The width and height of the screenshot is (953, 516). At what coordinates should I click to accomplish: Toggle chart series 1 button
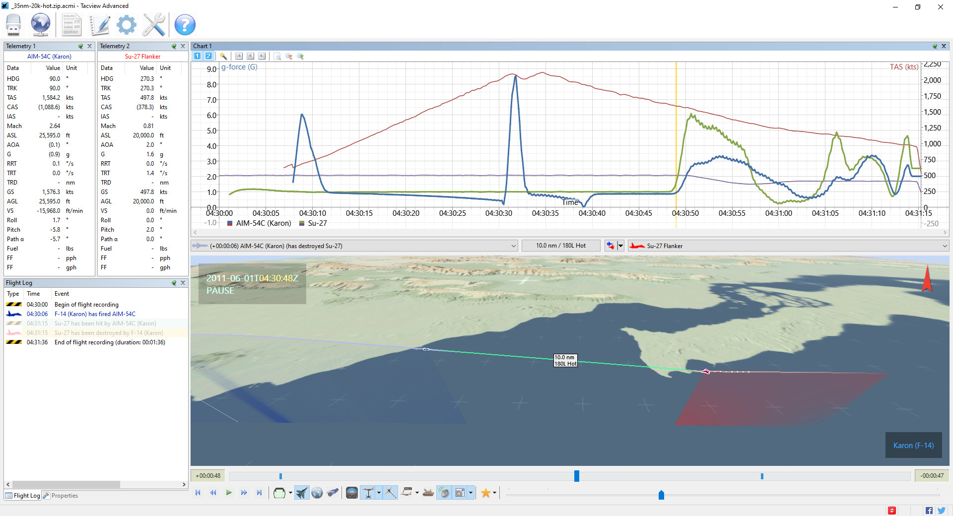(x=198, y=56)
